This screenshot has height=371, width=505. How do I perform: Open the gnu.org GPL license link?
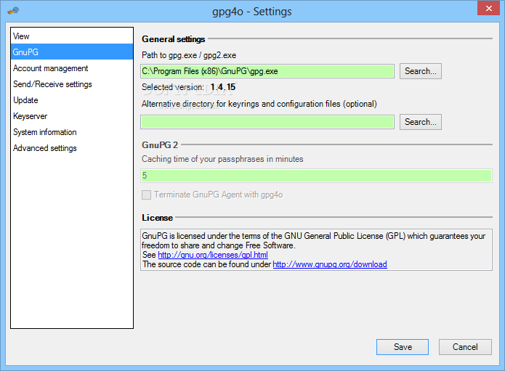[x=213, y=255]
